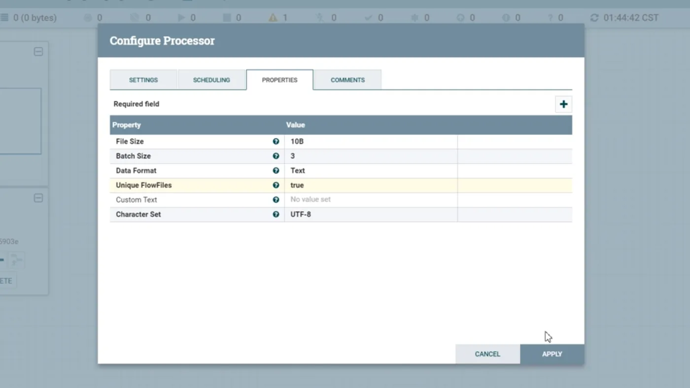Click the stopped square status icon
This screenshot has height=388, width=690.
click(227, 18)
